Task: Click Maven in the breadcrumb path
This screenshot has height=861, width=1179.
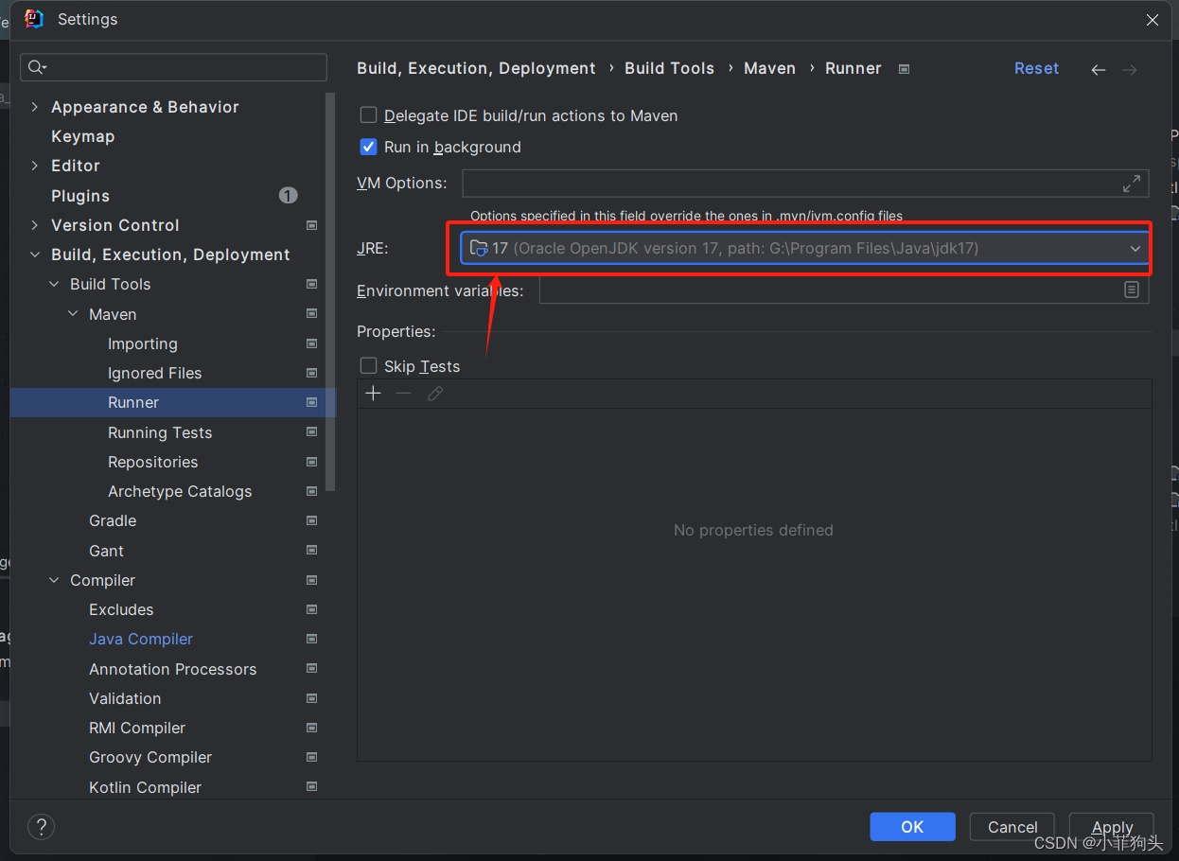Action: click(769, 68)
